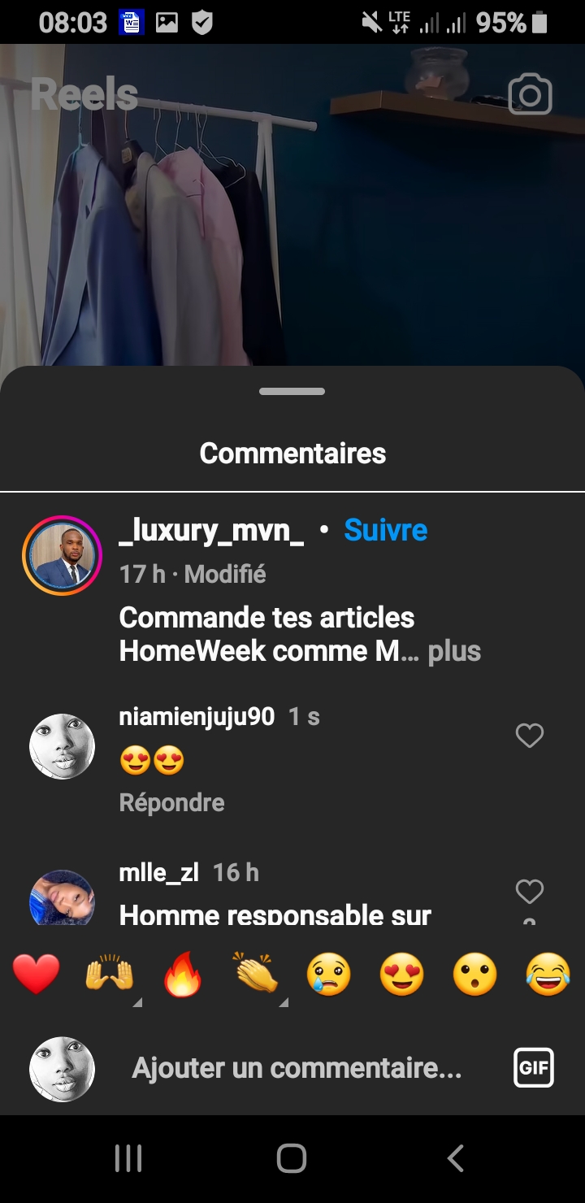
Task: Open _luxury_mvn_ profile picture story
Action: pos(62,556)
